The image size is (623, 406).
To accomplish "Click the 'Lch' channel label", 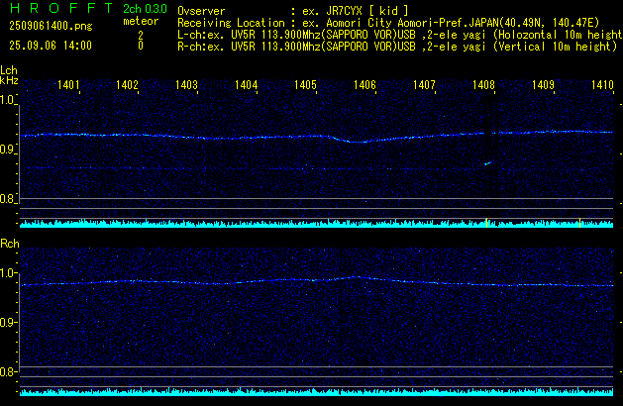I will (9, 70).
